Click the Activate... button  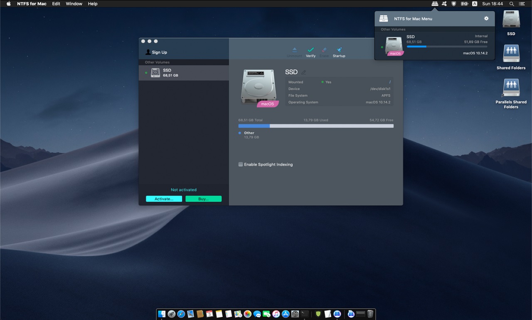(x=164, y=199)
